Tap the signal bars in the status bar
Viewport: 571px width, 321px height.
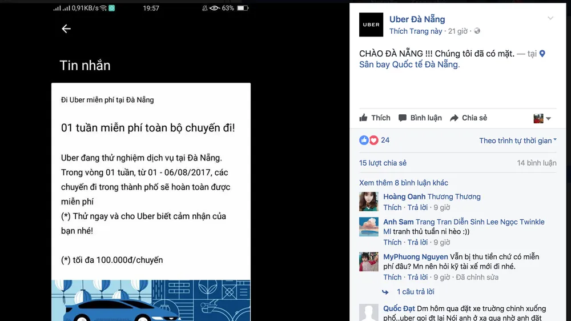point(62,8)
